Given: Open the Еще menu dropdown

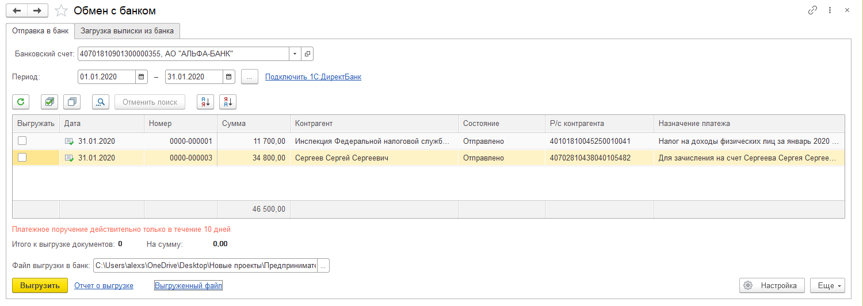Looking at the screenshot, I should [x=827, y=285].
